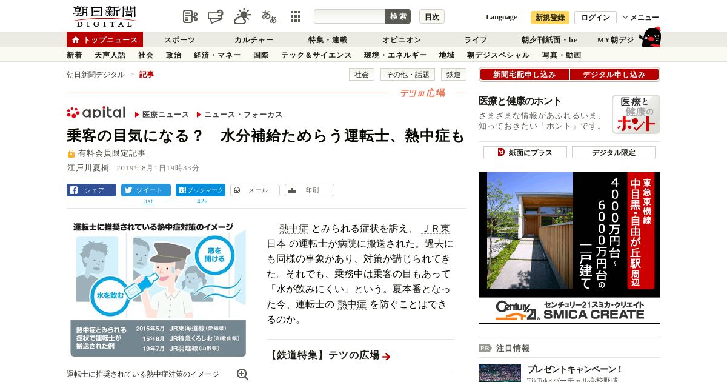Focus the site search input field
This screenshot has height=382, width=727.
click(350, 16)
